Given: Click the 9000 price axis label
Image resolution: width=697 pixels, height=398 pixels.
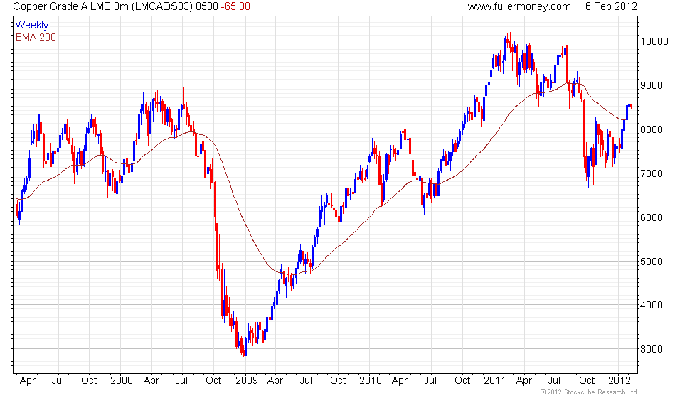Looking at the screenshot, I should tap(651, 85).
